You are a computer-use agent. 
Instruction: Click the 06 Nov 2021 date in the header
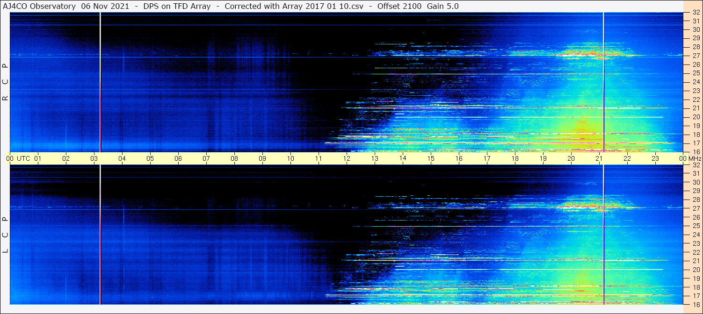pos(105,6)
